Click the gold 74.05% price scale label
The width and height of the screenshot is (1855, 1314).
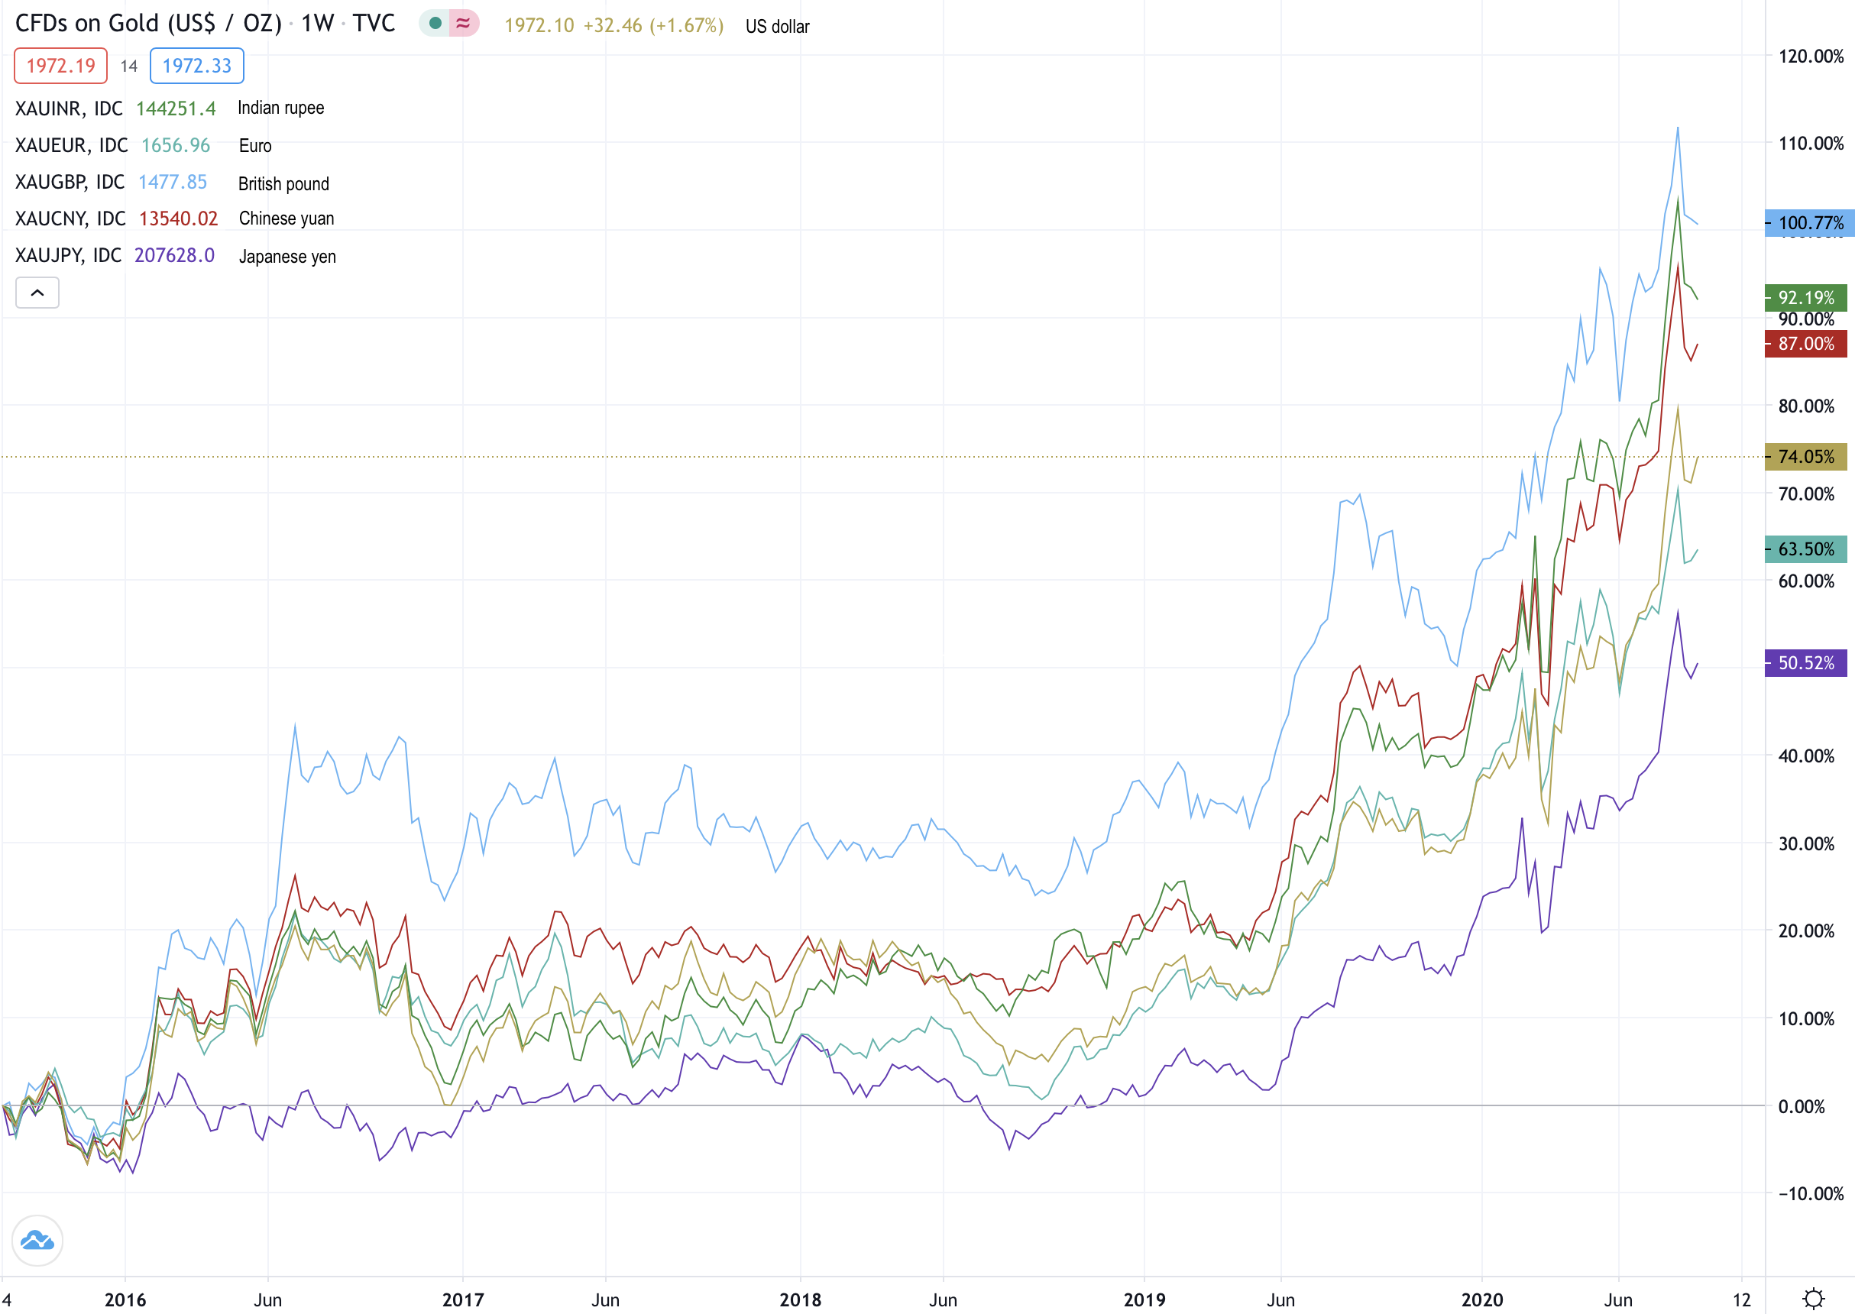(x=1805, y=457)
